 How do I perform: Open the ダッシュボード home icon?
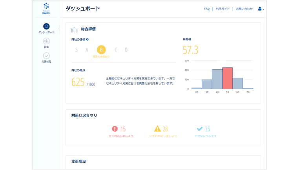(46, 26)
